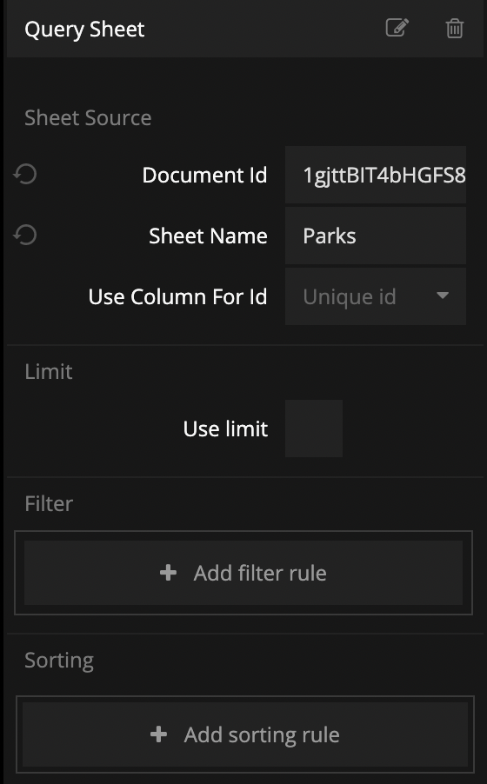This screenshot has width=487, height=784.
Task: Focus the Document Id input field
Action: [376, 175]
